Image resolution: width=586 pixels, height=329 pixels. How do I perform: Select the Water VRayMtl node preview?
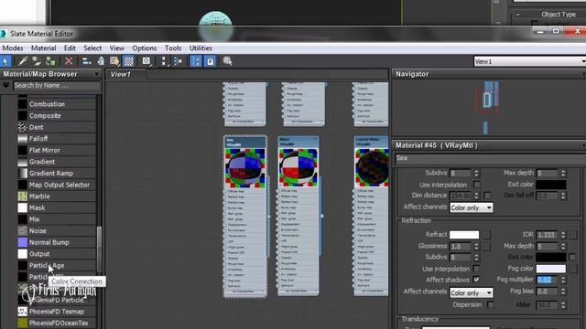(x=298, y=168)
